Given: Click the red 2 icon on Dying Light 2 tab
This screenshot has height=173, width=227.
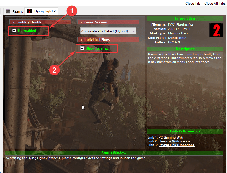Looking at the screenshot, I should [x=30, y=11].
